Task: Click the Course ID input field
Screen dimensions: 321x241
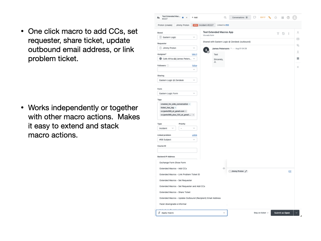Action: 177,150
